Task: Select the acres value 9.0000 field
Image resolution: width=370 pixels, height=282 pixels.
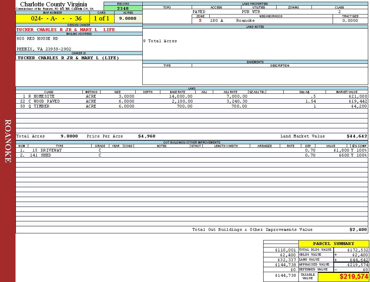Action: pyautogui.click(x=128, y=18)
